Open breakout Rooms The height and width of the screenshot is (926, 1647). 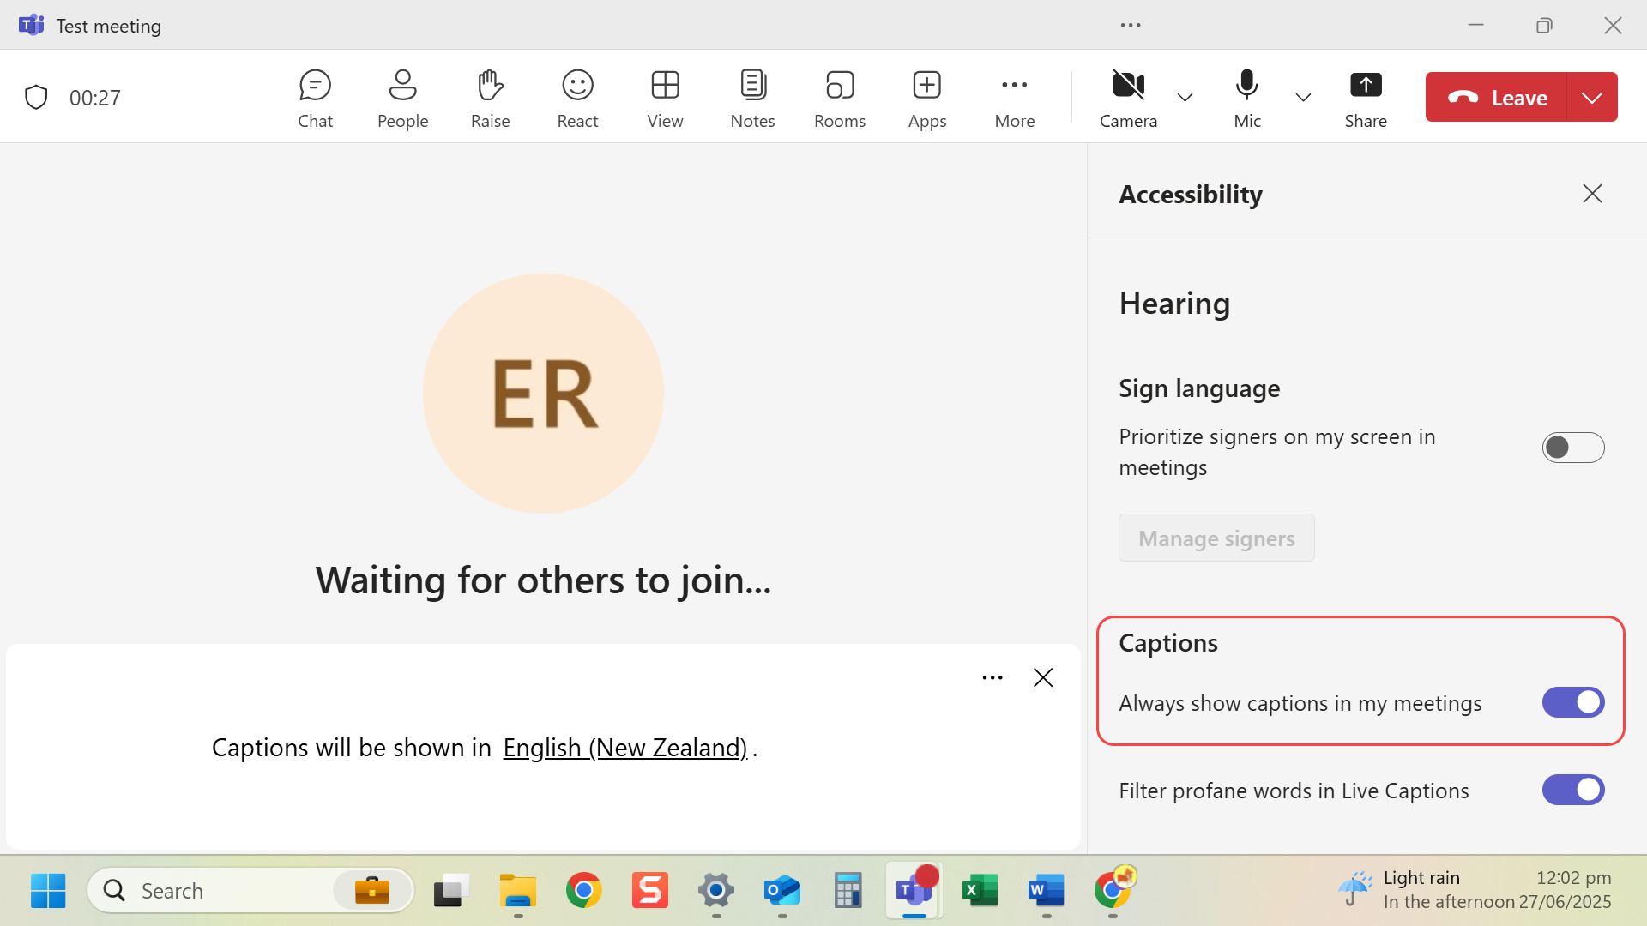(x=840, y=99)
